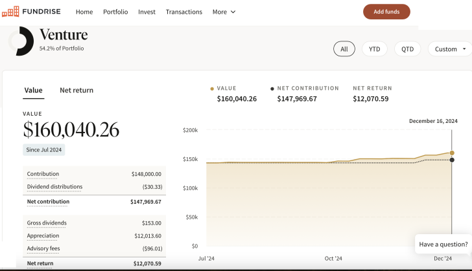Click the $12,013.60 appreciation amount
The width and height of the screenshot is (472, 271).
coord(148,236)
